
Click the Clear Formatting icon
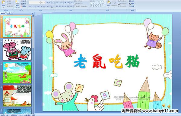click(53, 2)
